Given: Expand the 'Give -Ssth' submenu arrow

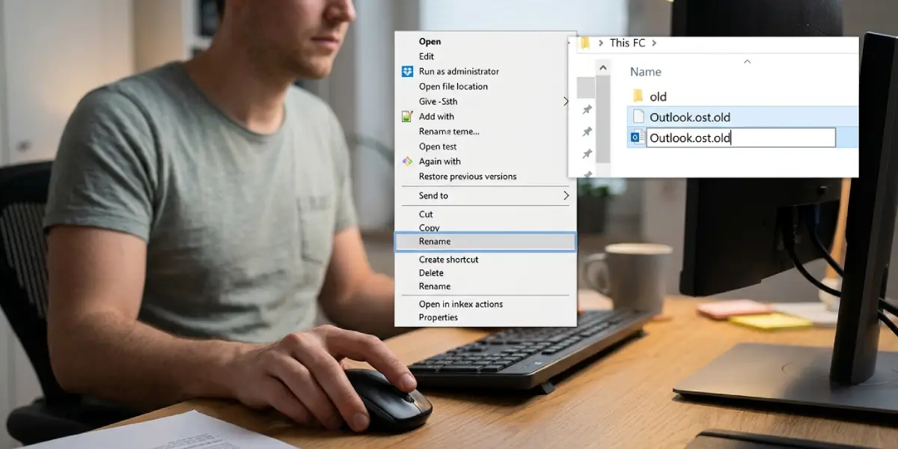Looking at the screenshot, I should tap(566, 101).
